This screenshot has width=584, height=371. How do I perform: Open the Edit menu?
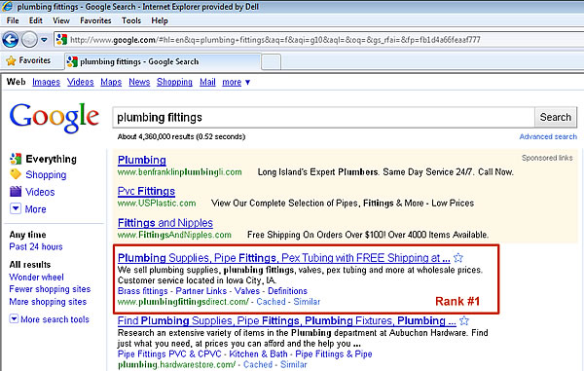pos(36,20)
